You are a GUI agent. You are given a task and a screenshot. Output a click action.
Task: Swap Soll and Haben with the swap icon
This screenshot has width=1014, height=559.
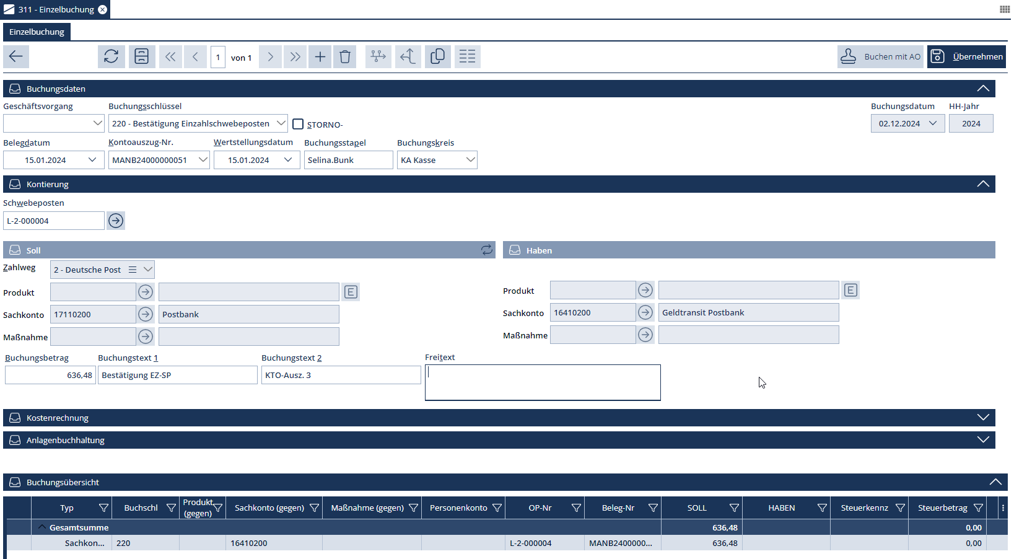click(487, 250)
